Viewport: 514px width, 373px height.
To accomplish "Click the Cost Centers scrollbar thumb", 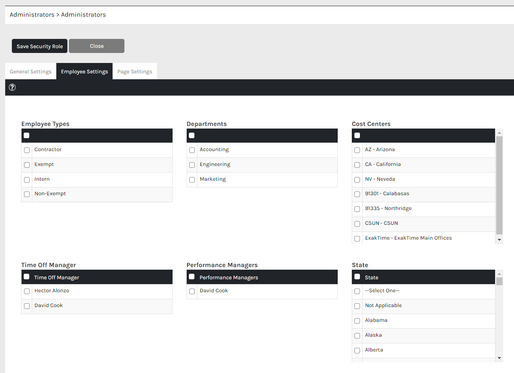I will (499, 185).
